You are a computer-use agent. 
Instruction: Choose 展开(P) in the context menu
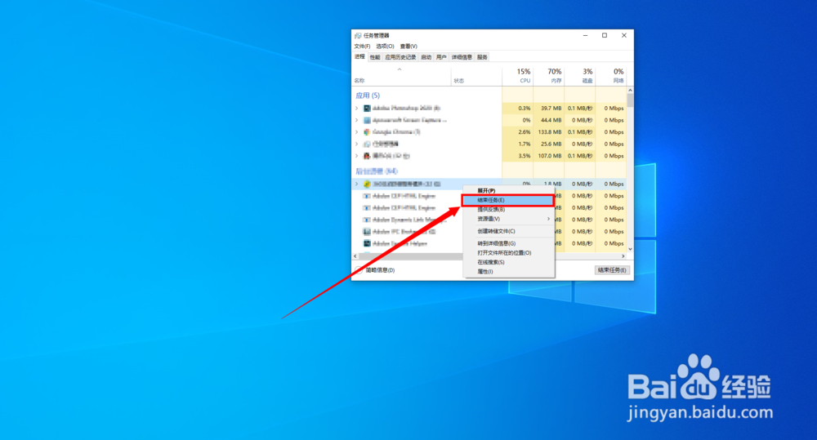click(508, 190)
